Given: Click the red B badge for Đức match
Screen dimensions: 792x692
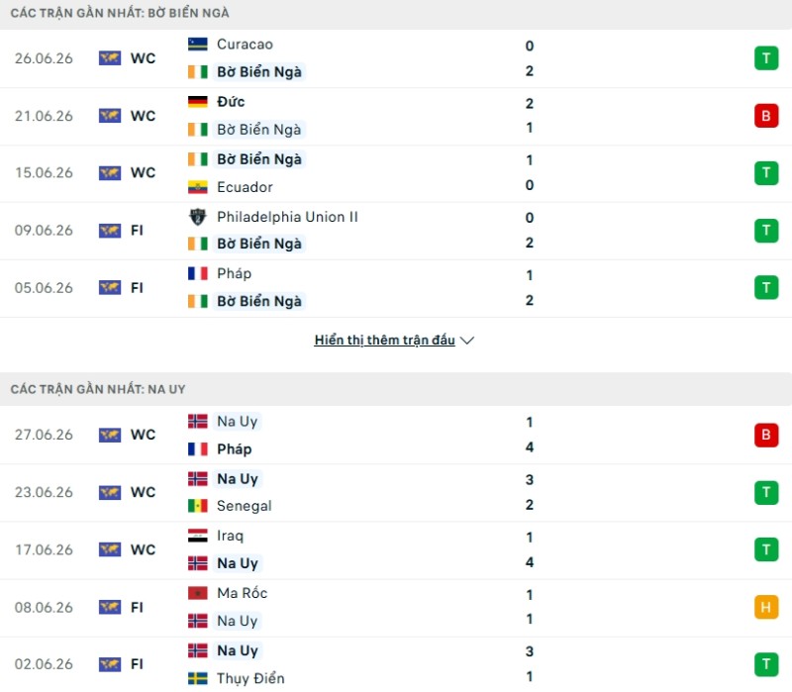Looking at the screenshot, I should tap(766, 116).
